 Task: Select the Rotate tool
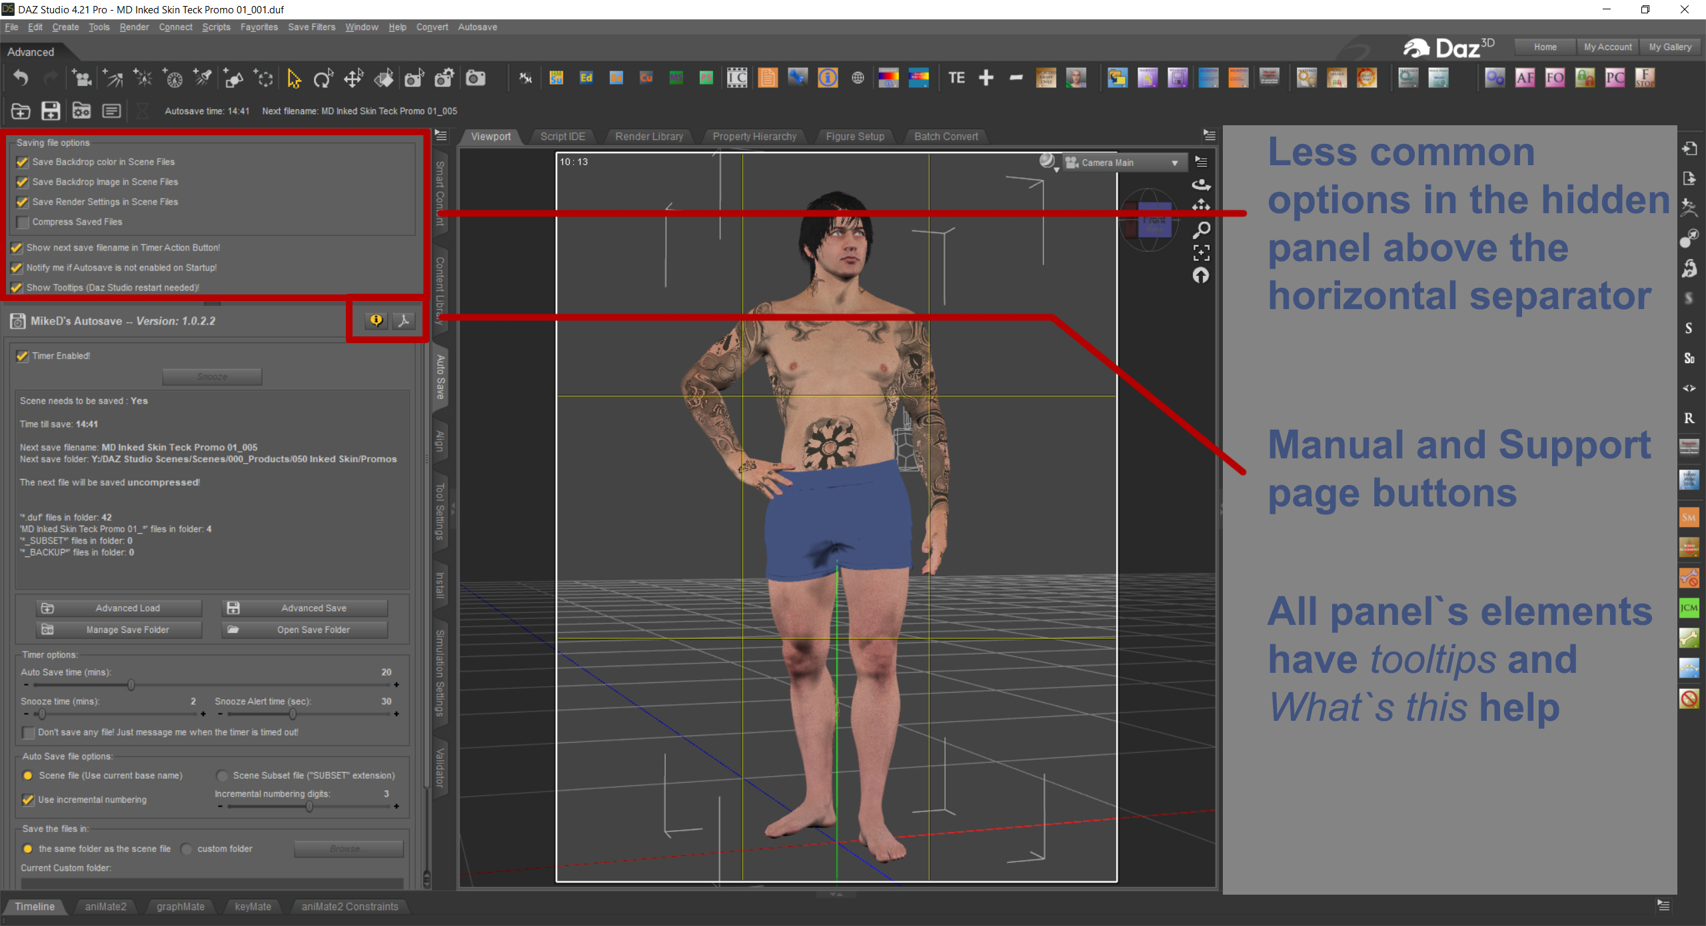point(323,79)
